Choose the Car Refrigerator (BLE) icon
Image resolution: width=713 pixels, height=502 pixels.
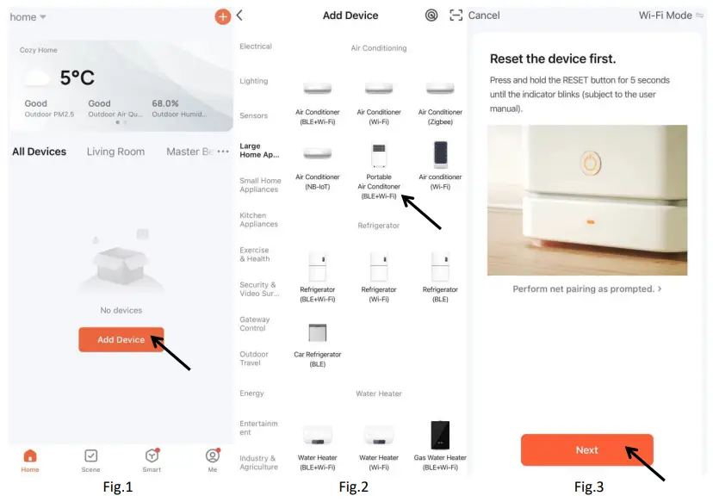coord(318,332)
